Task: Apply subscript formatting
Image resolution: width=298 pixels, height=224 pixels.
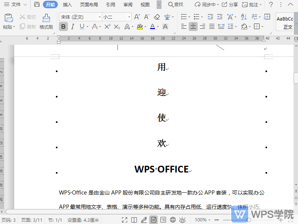Action: tap(117, 27)
